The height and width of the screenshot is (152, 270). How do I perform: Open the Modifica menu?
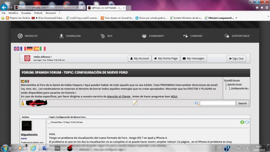coord(13,13)
